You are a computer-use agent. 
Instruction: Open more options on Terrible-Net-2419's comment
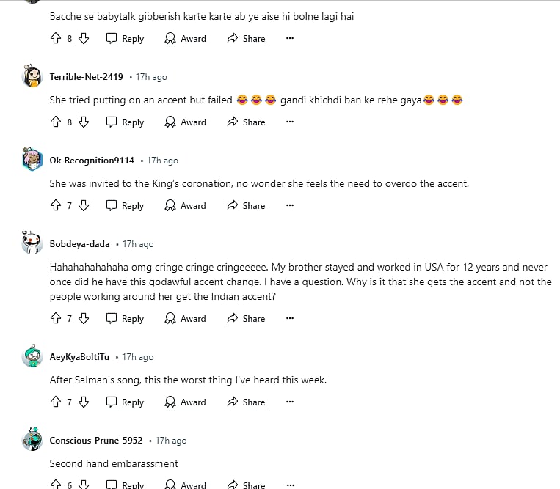coord(289,122)
